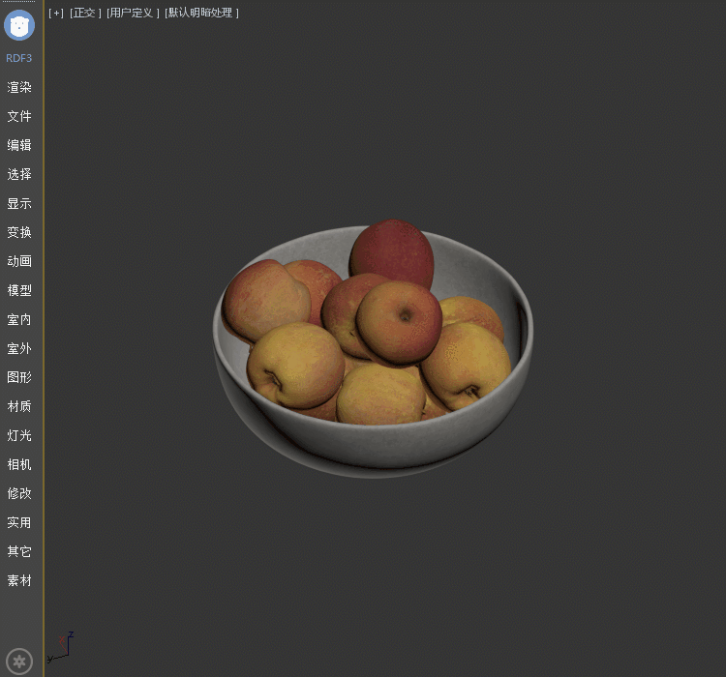Viewport: 726px width, 677px height.
Task: Open the 素材 menu
Action: click(x=19, y=580)
